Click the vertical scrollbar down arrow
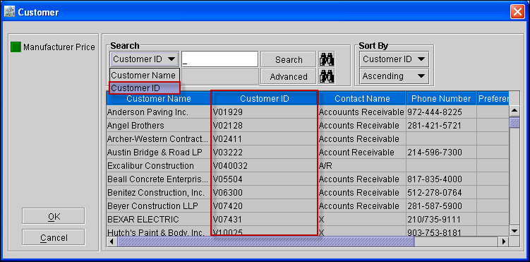The width and height of the screenshot is (530, 262). point(514,230)
